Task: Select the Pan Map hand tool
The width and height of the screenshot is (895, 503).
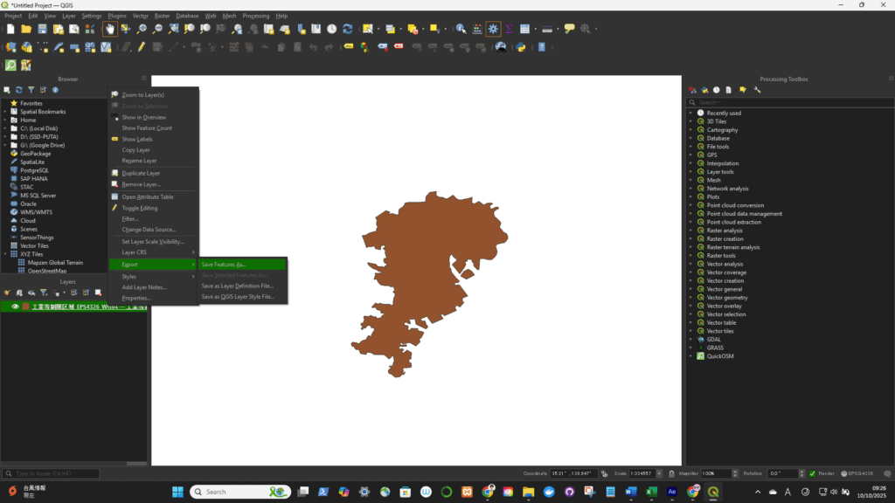Action: point(110,29)
